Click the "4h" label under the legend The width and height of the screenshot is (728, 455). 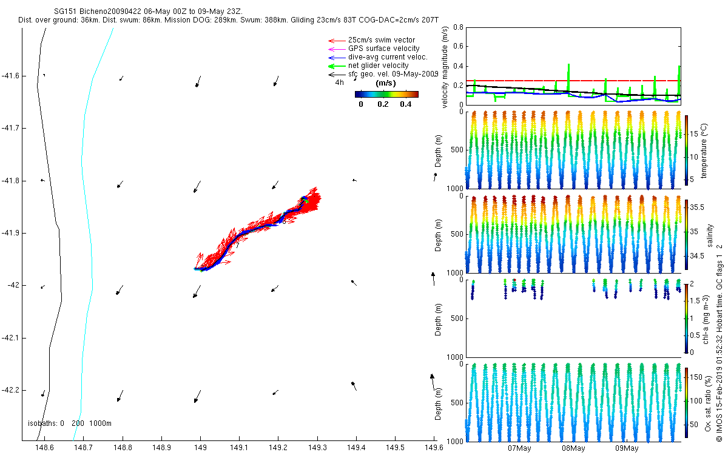coord(340,83)
